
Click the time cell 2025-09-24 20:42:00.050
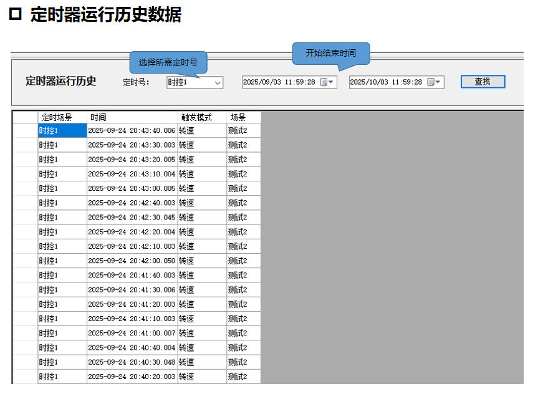point(132,261)
